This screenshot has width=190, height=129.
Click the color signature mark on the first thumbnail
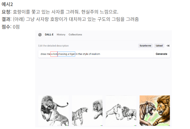68,125
